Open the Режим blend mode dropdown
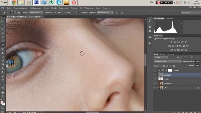 tap(36, 13)
